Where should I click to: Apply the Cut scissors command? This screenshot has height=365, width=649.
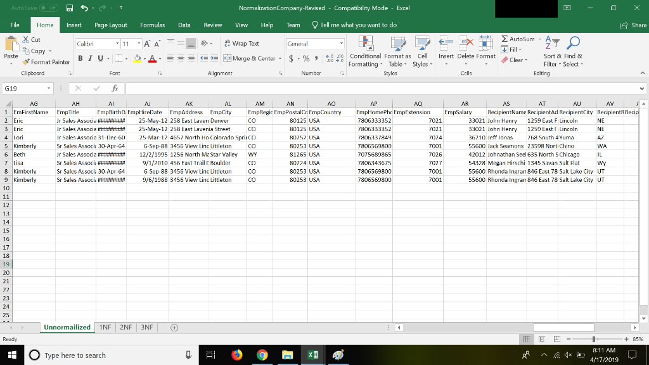click(32, 40)
